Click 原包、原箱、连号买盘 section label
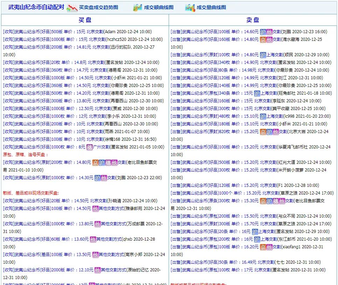 [x=26, y=155]
